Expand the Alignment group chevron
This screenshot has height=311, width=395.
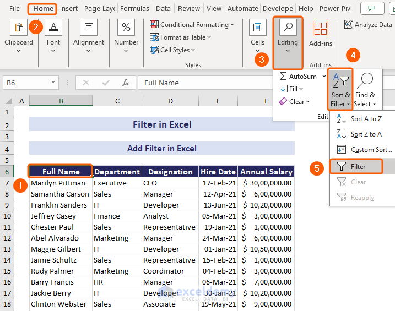(x=89, y=51)
